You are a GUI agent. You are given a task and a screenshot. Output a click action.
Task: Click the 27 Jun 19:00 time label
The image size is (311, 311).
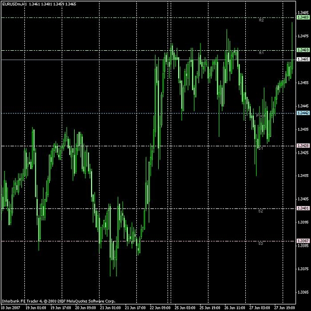coord(285,308)
